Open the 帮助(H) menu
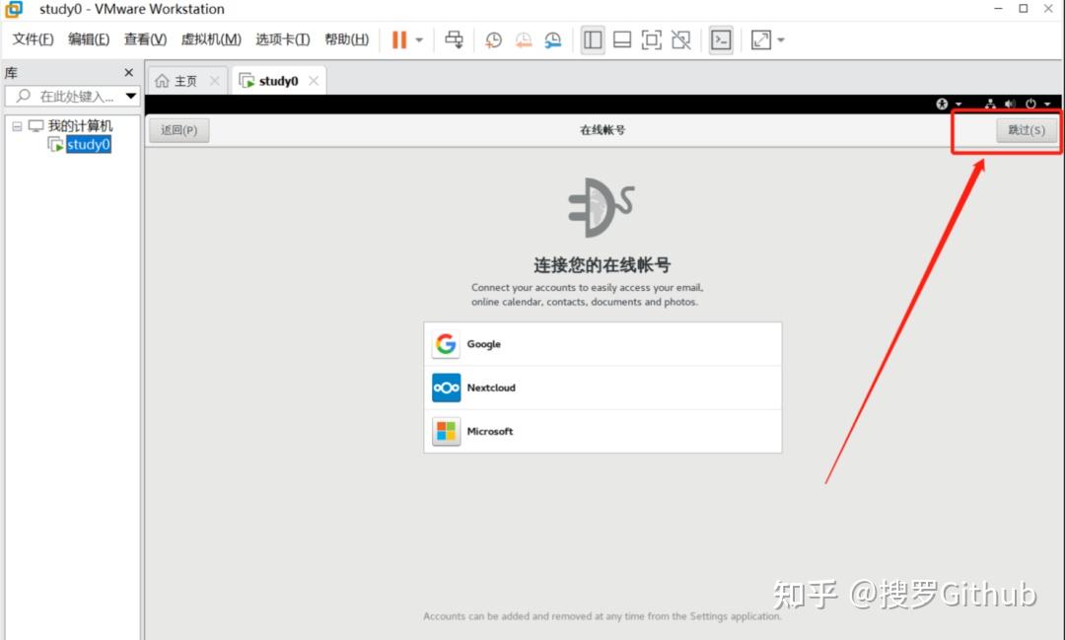Viewport: 1065px width, 640px height. [x=346, y=39]
